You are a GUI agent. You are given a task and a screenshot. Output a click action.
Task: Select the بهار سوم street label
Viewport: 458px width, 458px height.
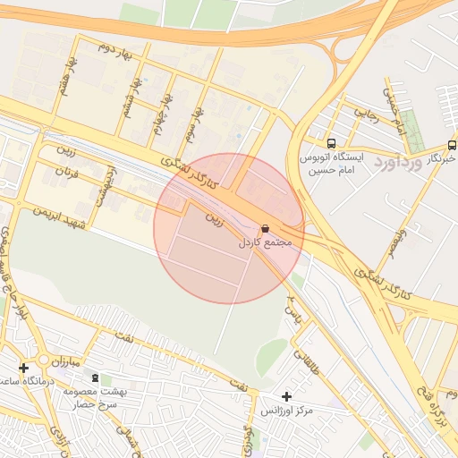(195, 125)
